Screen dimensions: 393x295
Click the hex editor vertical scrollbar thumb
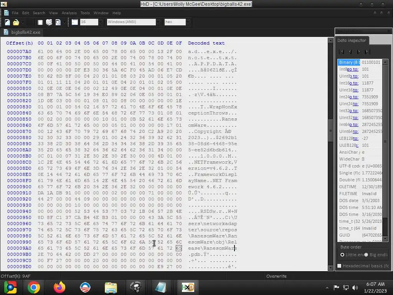point(330,131)
